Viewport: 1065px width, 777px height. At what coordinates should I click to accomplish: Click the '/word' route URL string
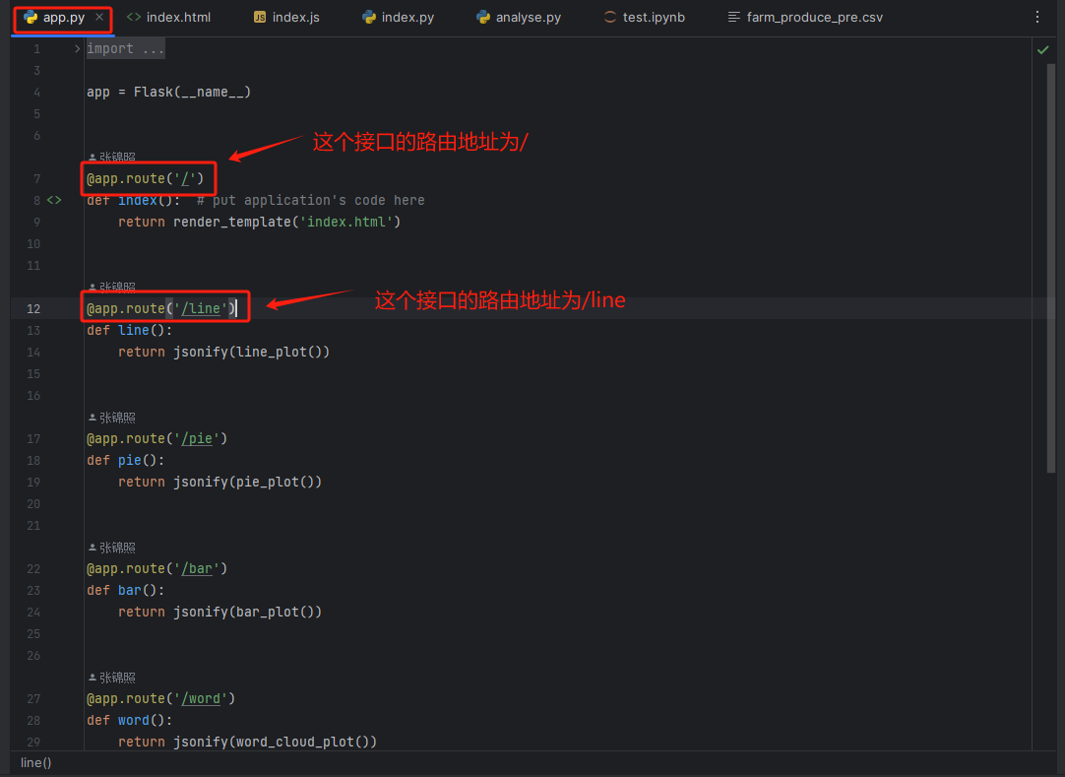pos(202,698)
